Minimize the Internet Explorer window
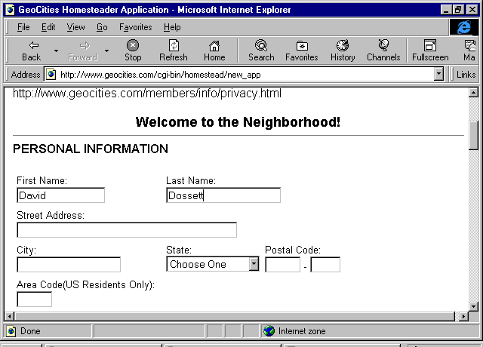This screenshot has height=347, width=483. 446,10
